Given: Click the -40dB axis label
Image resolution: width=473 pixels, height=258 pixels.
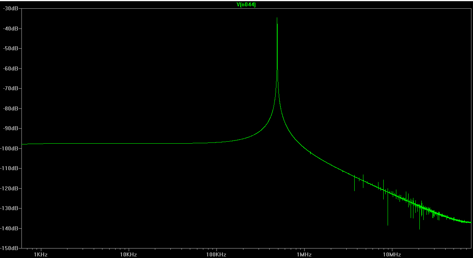Looking at the screenshot, I should [x=10, y=28].
